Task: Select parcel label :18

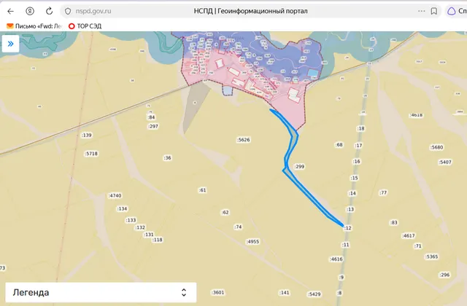Action: pos(360,129)
